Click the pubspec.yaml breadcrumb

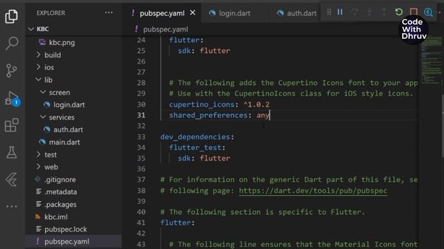pyautogui.click(x=165, y=29)
